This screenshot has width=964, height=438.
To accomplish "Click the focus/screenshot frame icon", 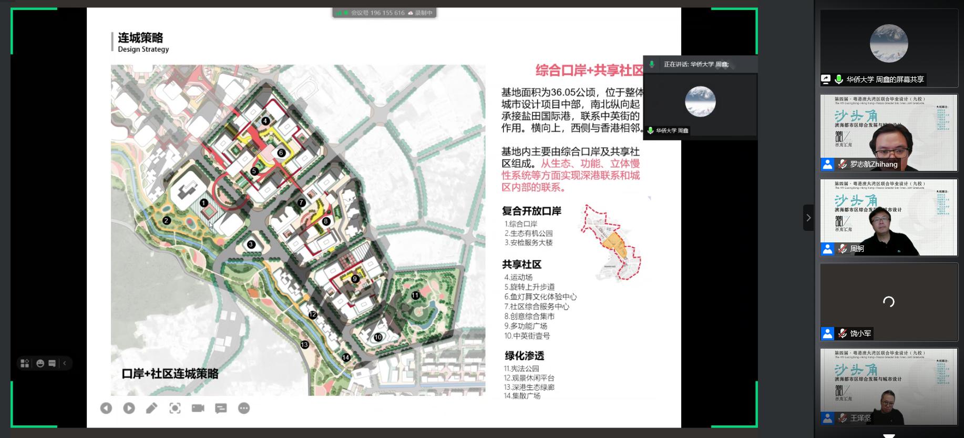I will tap(175, 408).
